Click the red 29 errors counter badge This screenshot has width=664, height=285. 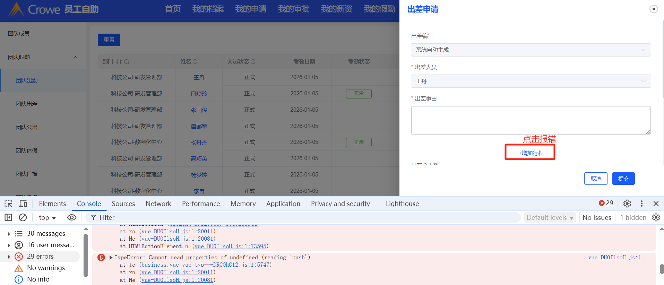coord(606,203)
